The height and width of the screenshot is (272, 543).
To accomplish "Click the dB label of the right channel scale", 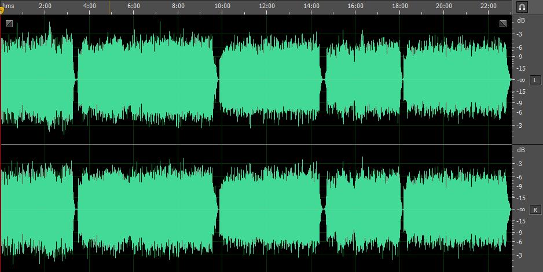I will pyautogui.click(x=521, y=150).
